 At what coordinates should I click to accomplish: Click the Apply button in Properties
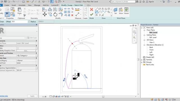coord(32,96)
